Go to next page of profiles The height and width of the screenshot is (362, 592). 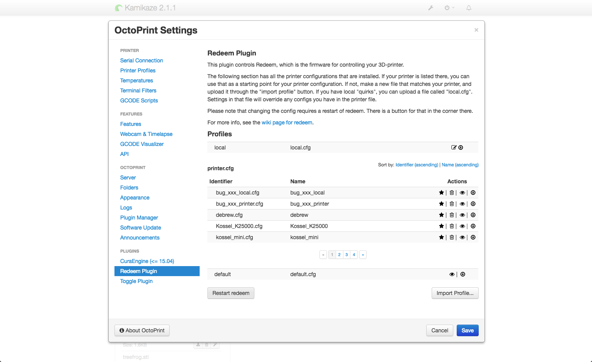tap(363, 255)
